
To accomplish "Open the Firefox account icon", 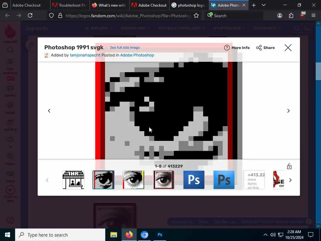I will click(280, 15).
